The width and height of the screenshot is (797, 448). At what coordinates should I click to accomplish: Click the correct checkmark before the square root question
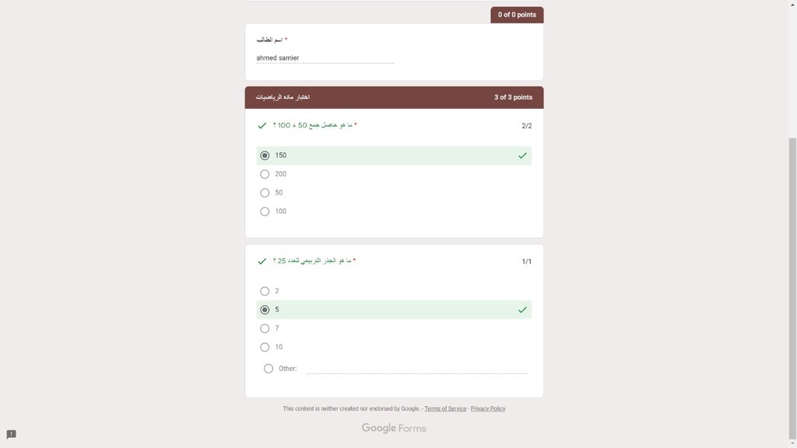[x=262, y=261]
